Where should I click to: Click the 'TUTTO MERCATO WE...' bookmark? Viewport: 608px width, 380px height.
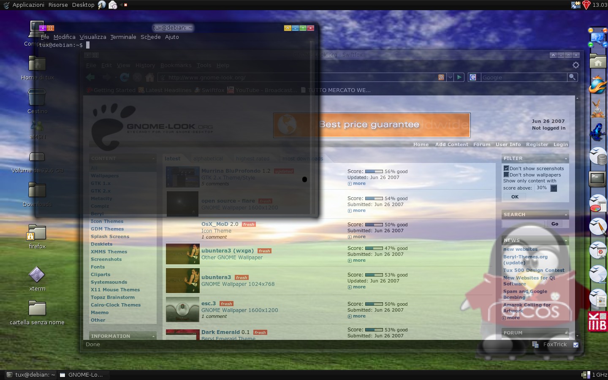coord(336,90)
